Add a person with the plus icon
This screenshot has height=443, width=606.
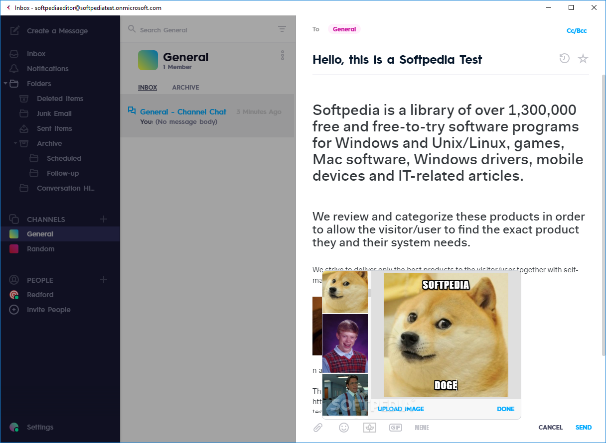(104, 280)
